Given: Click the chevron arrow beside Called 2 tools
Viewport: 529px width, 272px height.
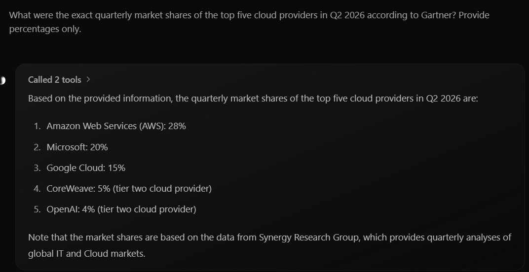Looking at the screenshot, I should coord(88,80).
